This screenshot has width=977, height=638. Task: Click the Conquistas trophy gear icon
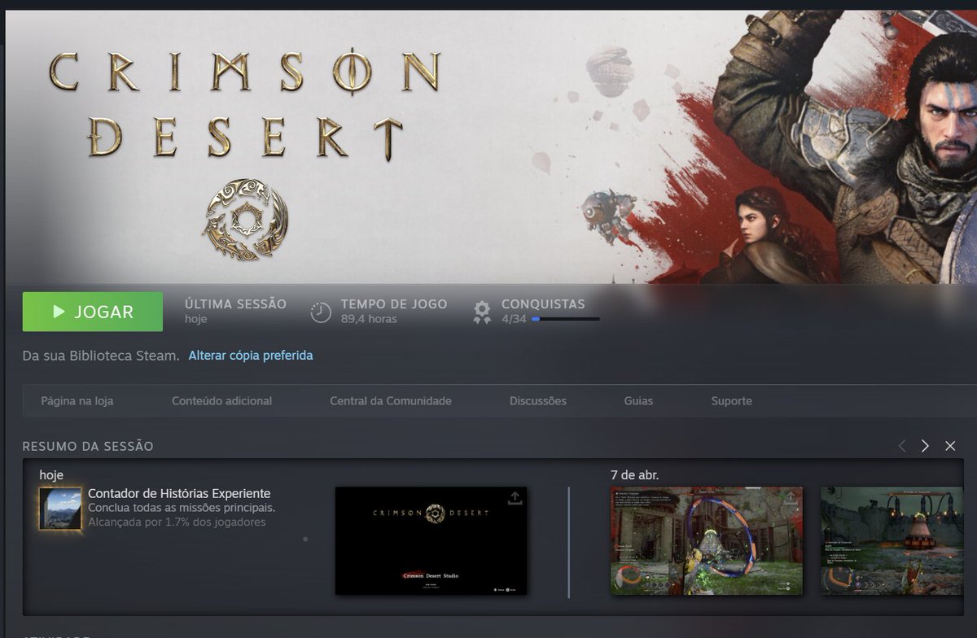pos(482,312)
